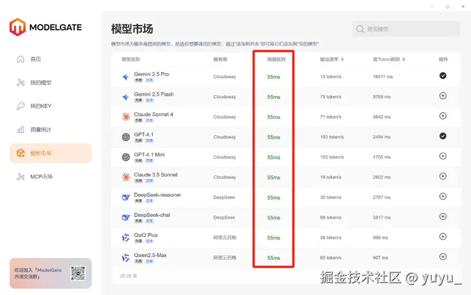
Task: Focus the 搜索模型 search field
Action: (406, 29)
